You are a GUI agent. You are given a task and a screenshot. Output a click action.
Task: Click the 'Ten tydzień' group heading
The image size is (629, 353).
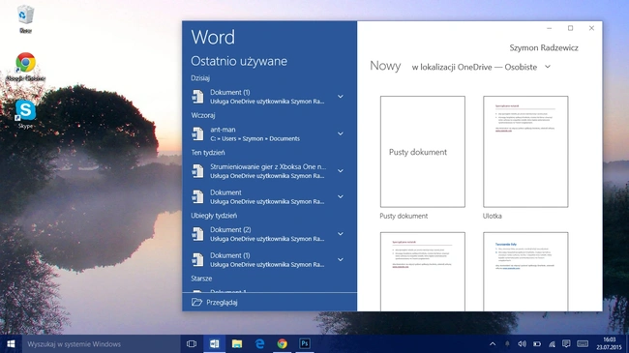(x=208, y=153)
